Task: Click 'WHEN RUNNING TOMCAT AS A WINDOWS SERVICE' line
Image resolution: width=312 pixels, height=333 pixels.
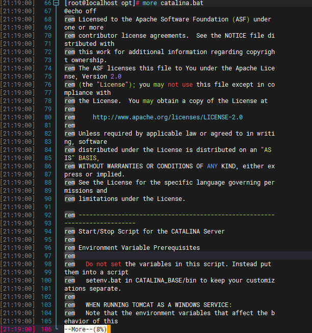Action: tap(159, 305)
